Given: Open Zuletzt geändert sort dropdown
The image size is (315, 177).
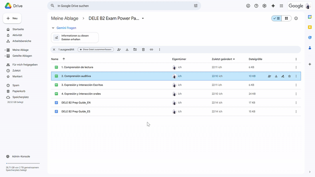Looking at the screenshot, I should 223,59.
